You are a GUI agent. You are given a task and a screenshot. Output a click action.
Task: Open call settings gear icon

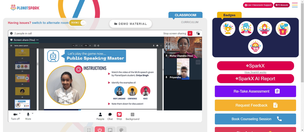(x=12, y=33)
